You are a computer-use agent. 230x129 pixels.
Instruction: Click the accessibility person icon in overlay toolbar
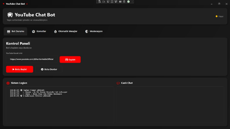point(124,2)
